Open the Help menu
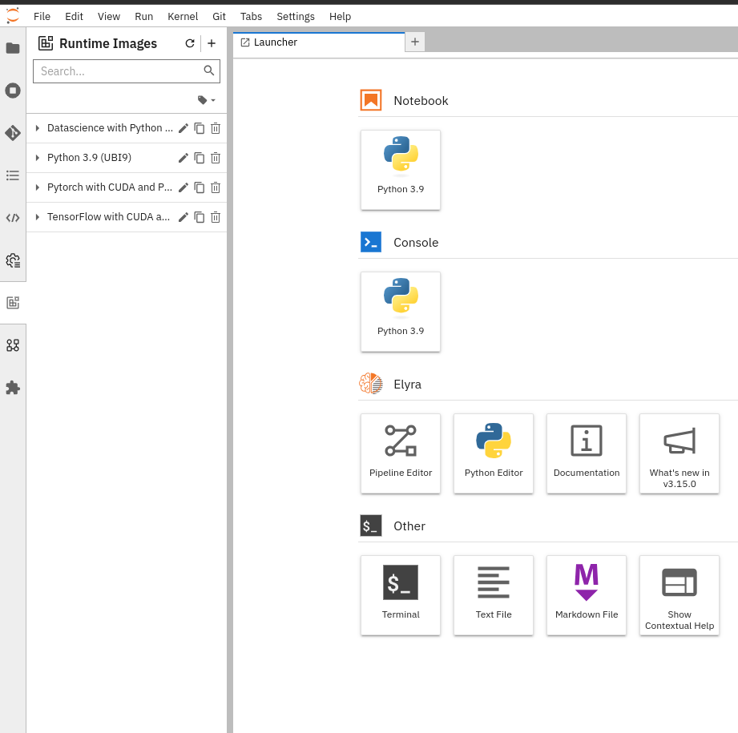 point(340,17)
